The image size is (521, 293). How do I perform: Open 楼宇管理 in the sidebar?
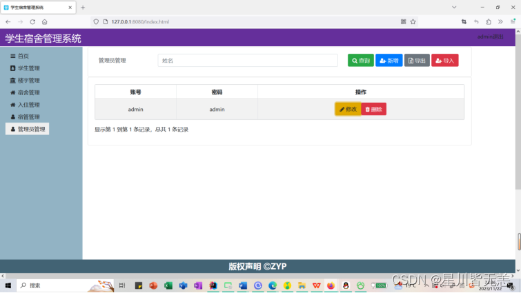pos(26,80)
